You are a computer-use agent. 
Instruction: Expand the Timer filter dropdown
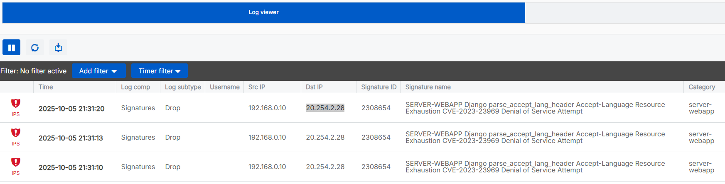[159, 71]
